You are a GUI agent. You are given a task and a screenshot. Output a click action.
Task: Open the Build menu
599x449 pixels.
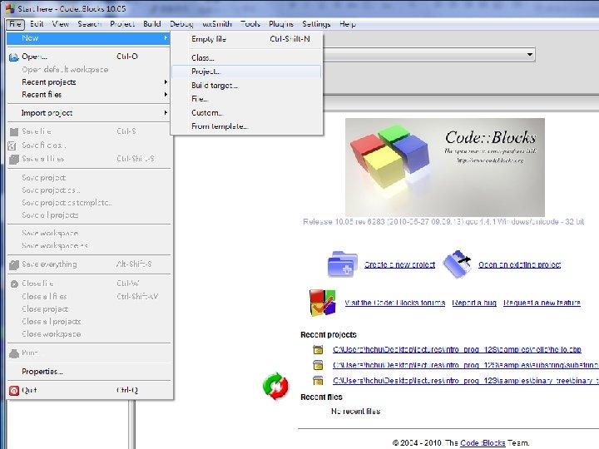(152, 24)
